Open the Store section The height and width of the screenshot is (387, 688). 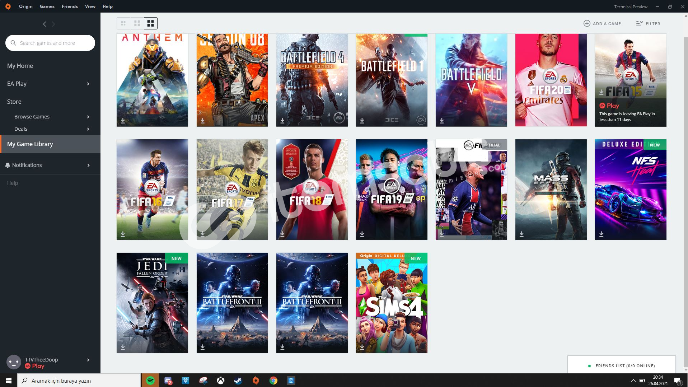click(14, 102)
